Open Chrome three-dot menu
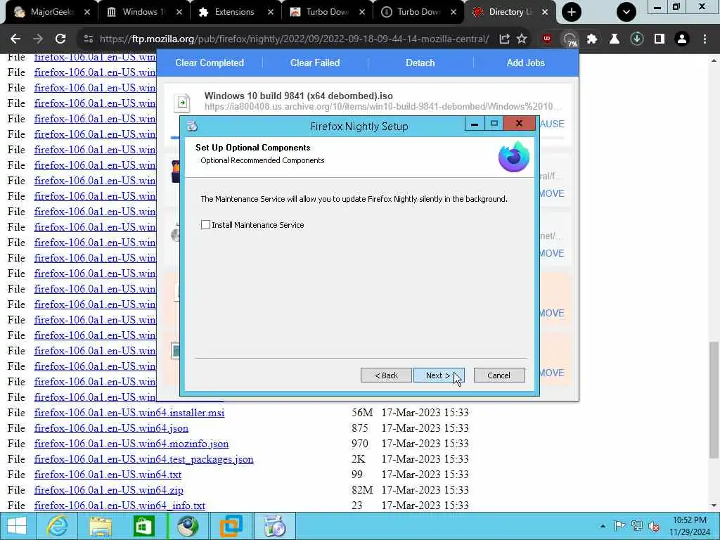The width and height of the screenshot is (720, 540). point(705,39)
